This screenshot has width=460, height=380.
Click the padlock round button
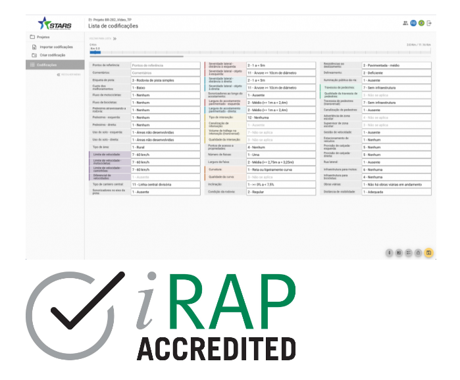coord(419,253)
